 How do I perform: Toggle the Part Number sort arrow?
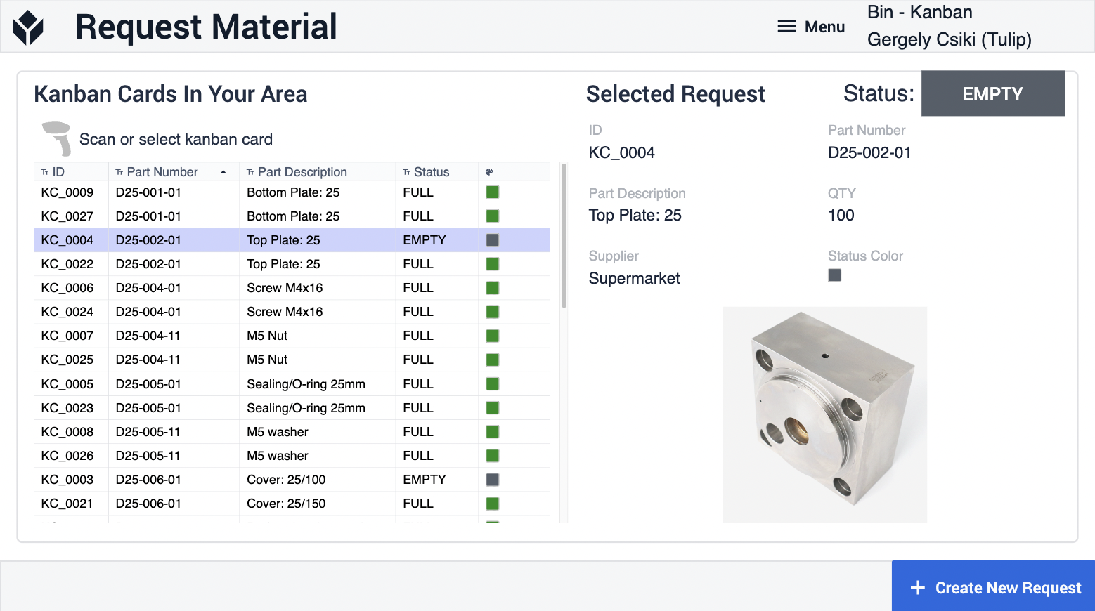click(x=223, y=172)
